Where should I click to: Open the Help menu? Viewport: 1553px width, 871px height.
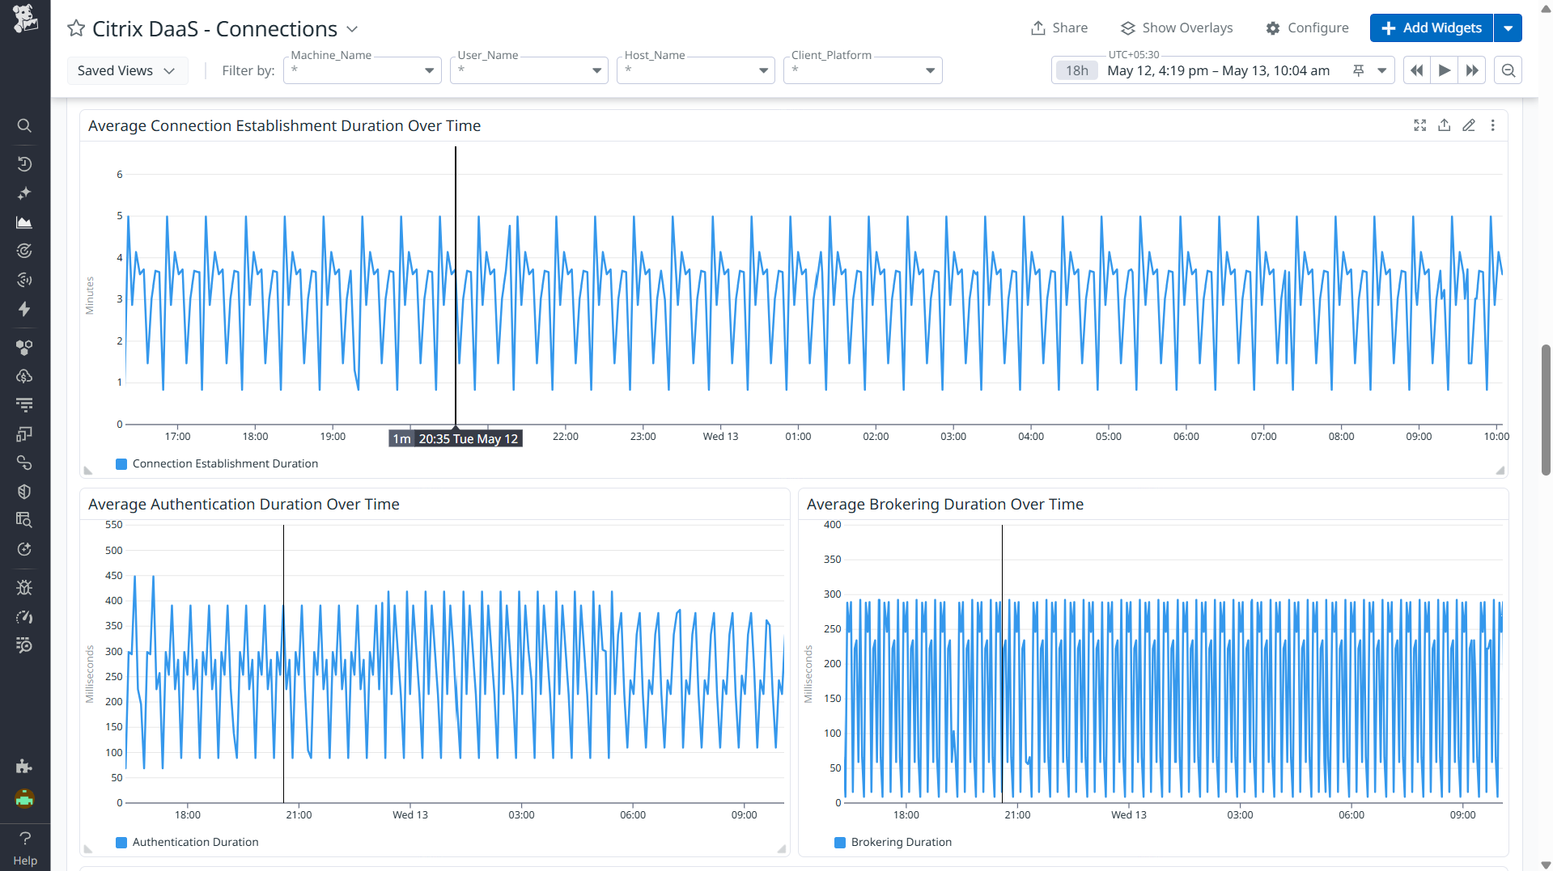(25, 848)
